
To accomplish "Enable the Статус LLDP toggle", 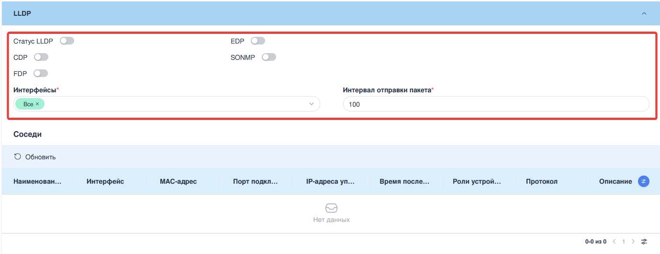I will coord(67,41).
